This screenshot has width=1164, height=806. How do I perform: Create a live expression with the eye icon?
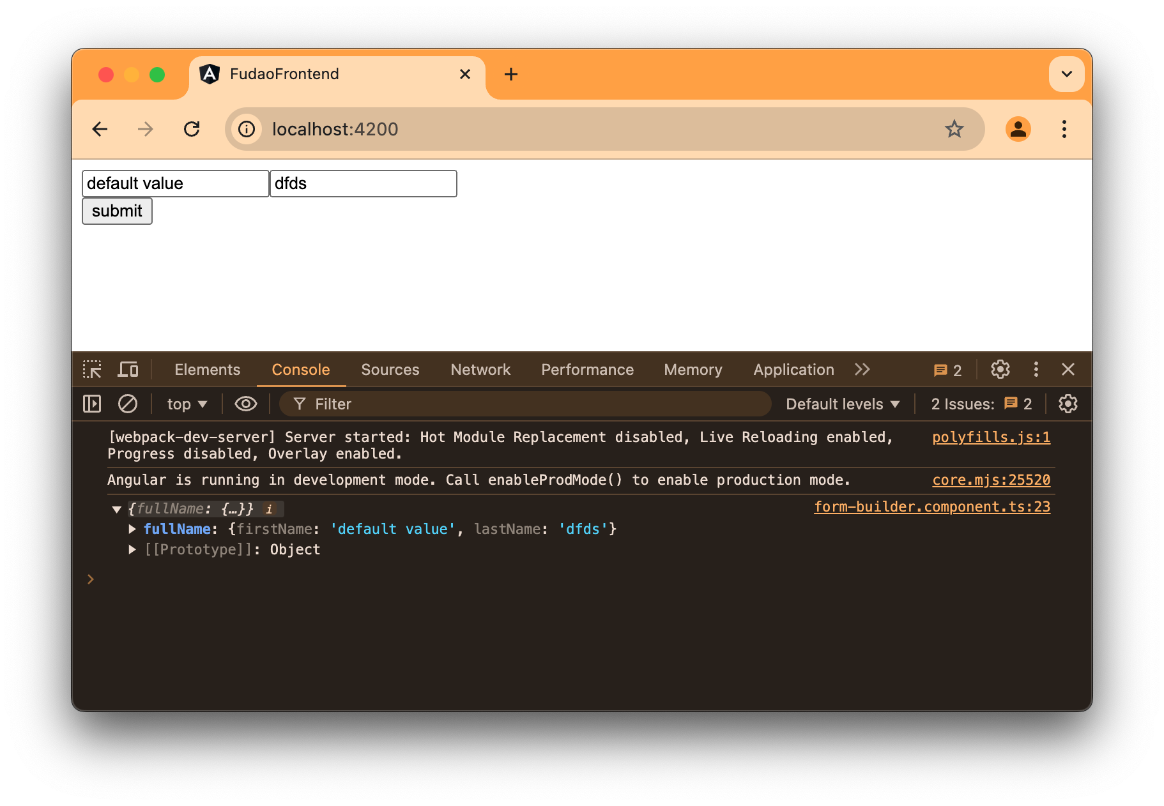point(245,404)
